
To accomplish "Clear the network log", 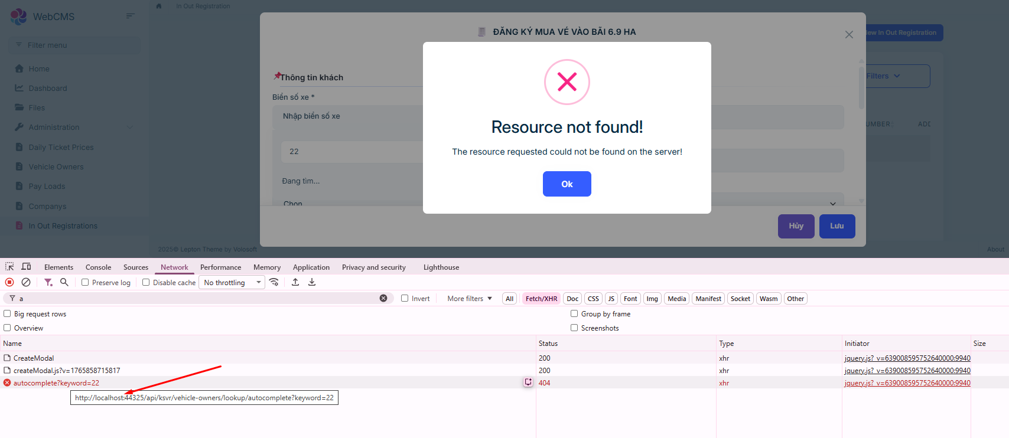I will pyautogui.click(x=26, y=283).
